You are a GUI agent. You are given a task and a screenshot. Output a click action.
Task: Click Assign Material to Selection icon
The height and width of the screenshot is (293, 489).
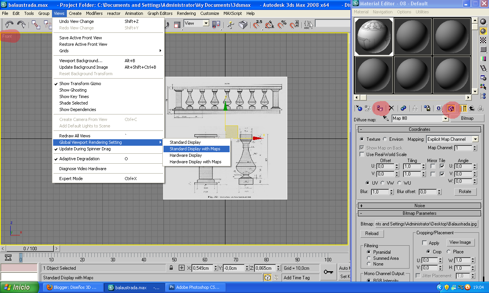pos(380,108)
